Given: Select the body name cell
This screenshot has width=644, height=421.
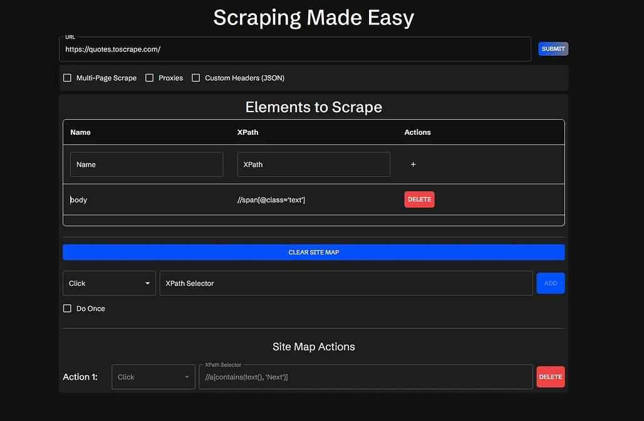Looking at the screenshot, I should pos(79,200).
